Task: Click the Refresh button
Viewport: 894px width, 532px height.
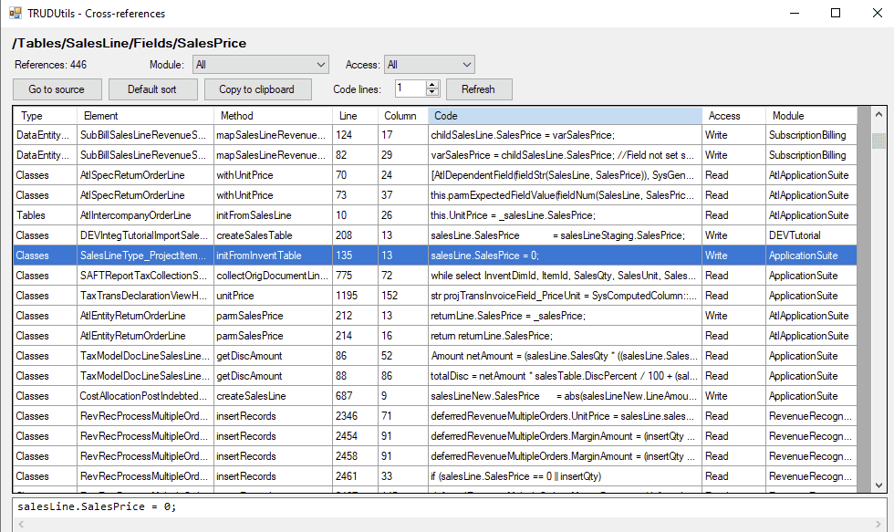Action: tap(478, 89)
